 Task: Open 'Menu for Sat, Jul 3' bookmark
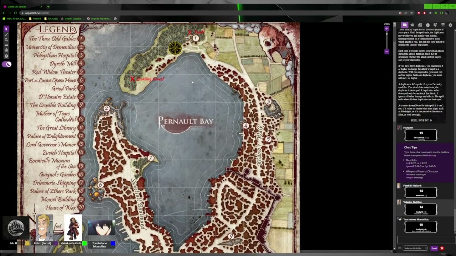pos(15,18)
